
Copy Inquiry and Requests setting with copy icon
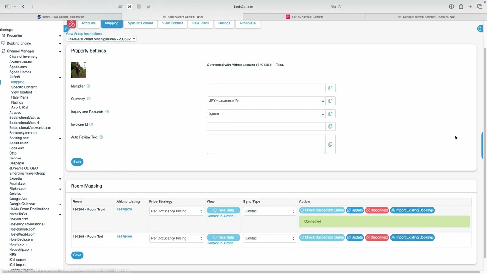click(x=330, y=113)
